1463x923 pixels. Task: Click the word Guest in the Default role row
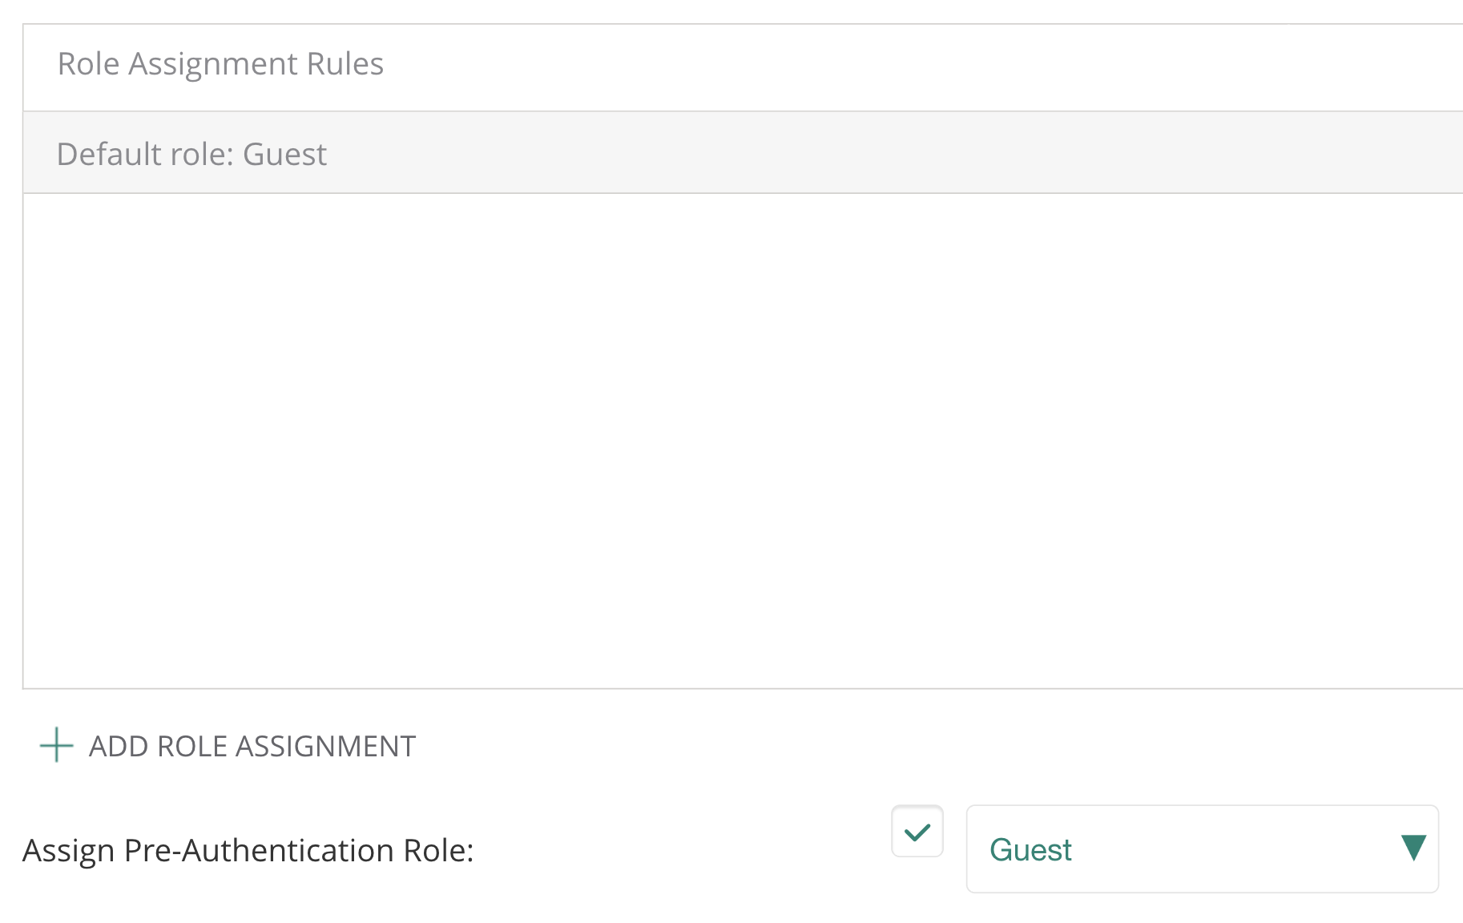click(284, 154)
